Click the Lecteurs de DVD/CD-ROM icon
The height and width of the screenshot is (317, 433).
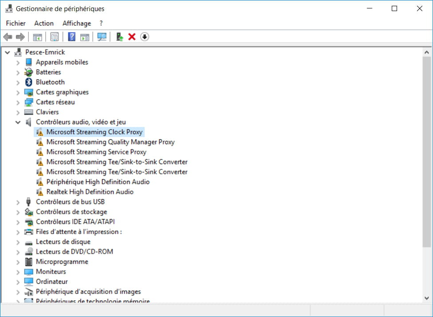tap(29, 252)
